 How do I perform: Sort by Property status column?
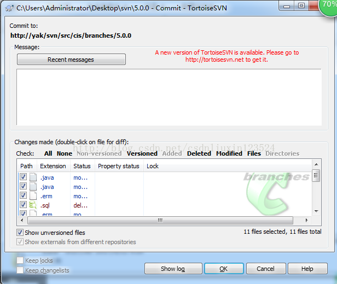[119, 166]
